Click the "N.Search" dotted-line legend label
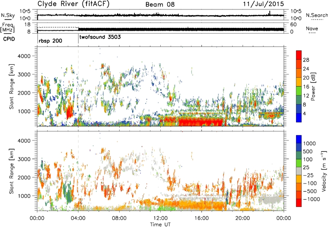Viewport: 328px width, 227px height. pos(317,15)
